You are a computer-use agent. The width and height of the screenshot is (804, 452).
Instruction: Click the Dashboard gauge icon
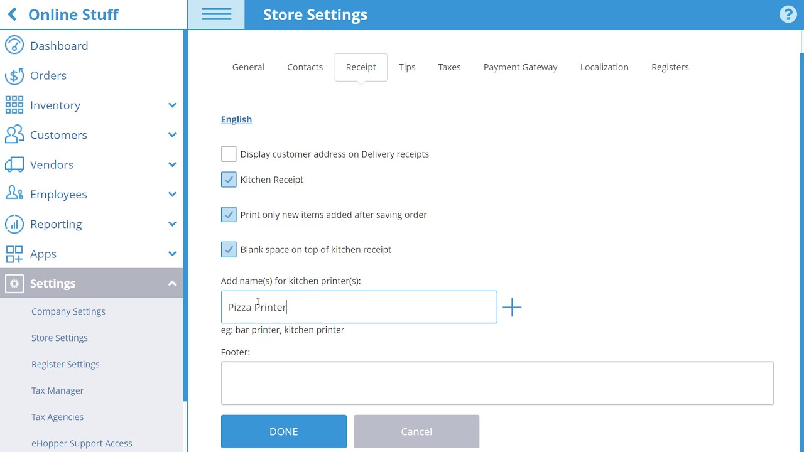(x=14, y=45)
